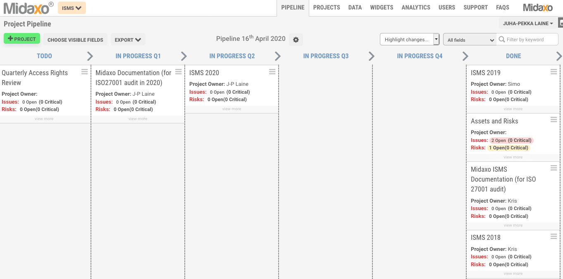Click the IN PROGRESS Q3 column header

click(326, 56)
